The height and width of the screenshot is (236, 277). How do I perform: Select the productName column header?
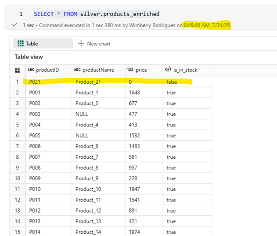pyautogui.click(x=98, y=70)
